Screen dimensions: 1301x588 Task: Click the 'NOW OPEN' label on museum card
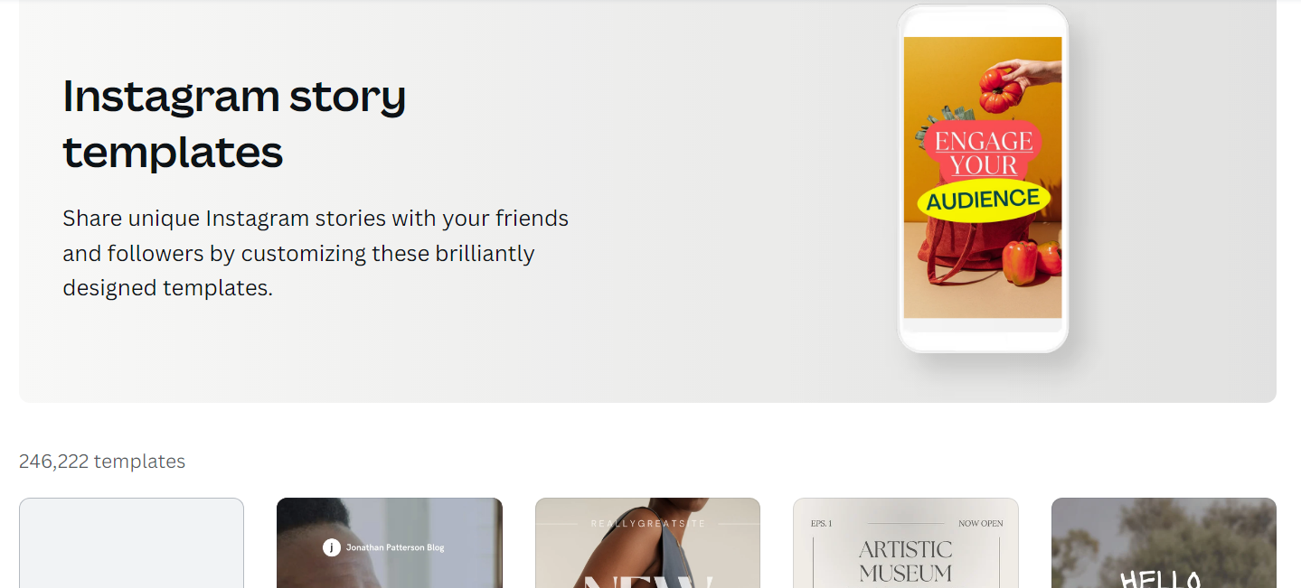click(981, 524)
